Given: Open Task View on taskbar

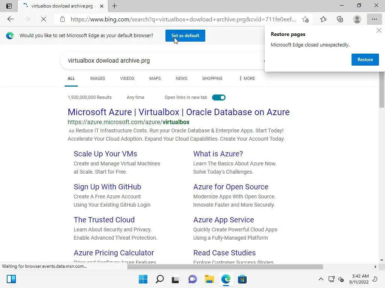Looking at the screenshot, I should click(x=175, y=279).
